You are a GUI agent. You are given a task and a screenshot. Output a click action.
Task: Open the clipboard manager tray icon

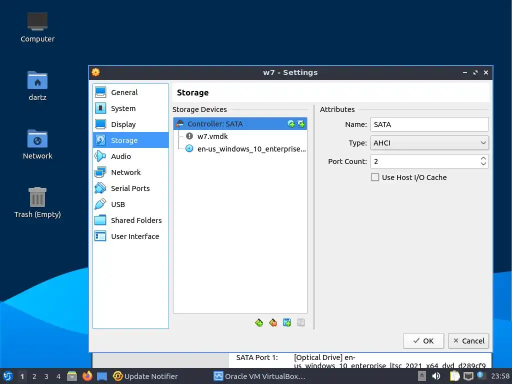pos(454,376)
